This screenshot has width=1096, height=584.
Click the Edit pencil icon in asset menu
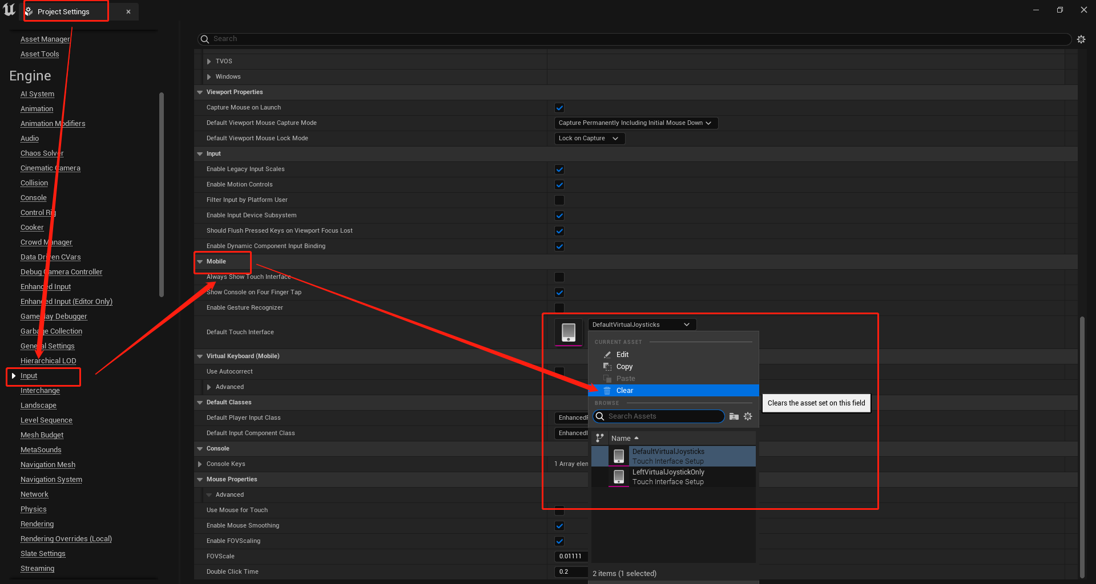tap(607, 355)
